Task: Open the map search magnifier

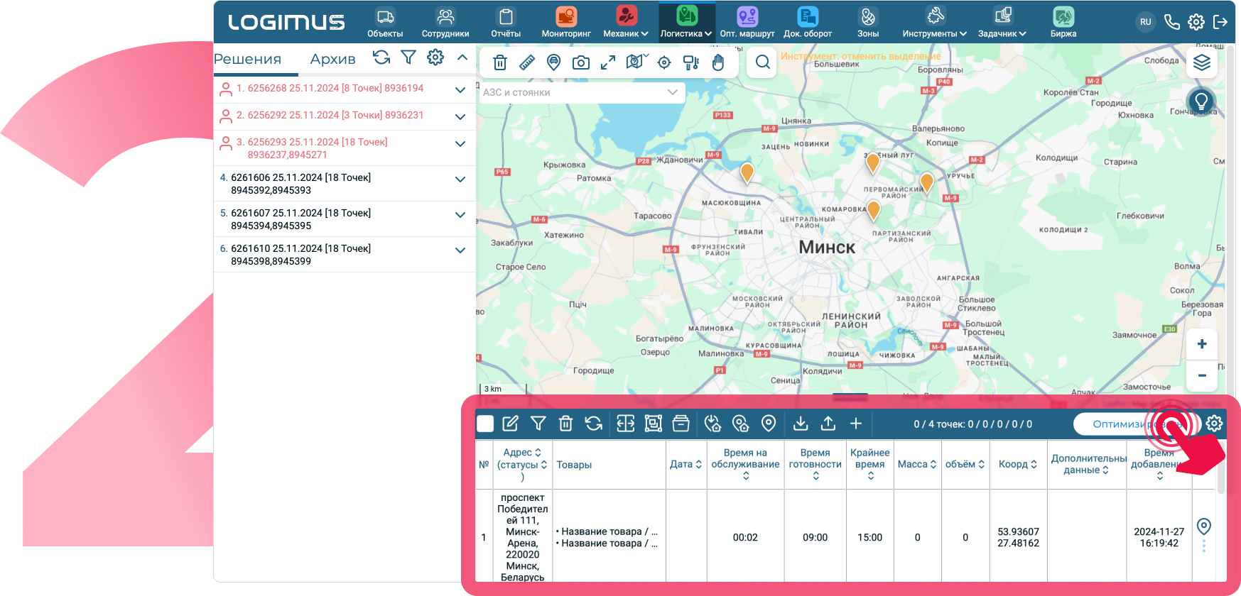Action: [762, 62]
